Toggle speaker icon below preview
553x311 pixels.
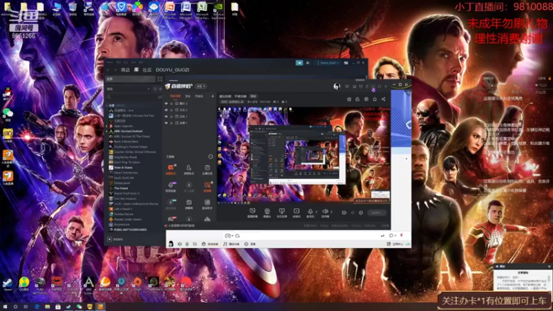325,212
